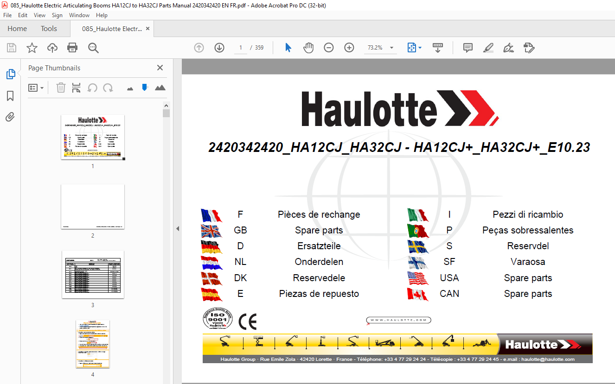
Task: Open the Sign menu
Action: (x=57, y=15)
